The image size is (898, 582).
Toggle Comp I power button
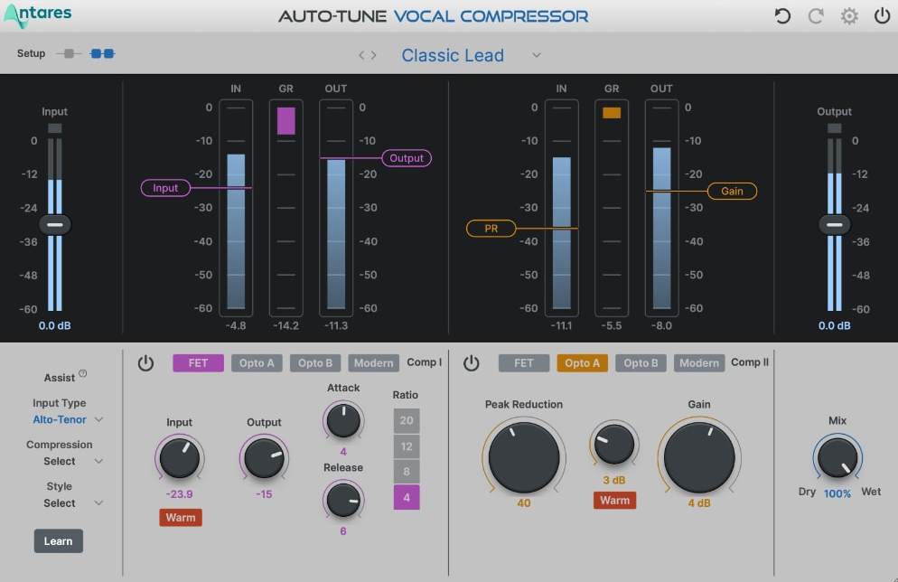point(145,362)
